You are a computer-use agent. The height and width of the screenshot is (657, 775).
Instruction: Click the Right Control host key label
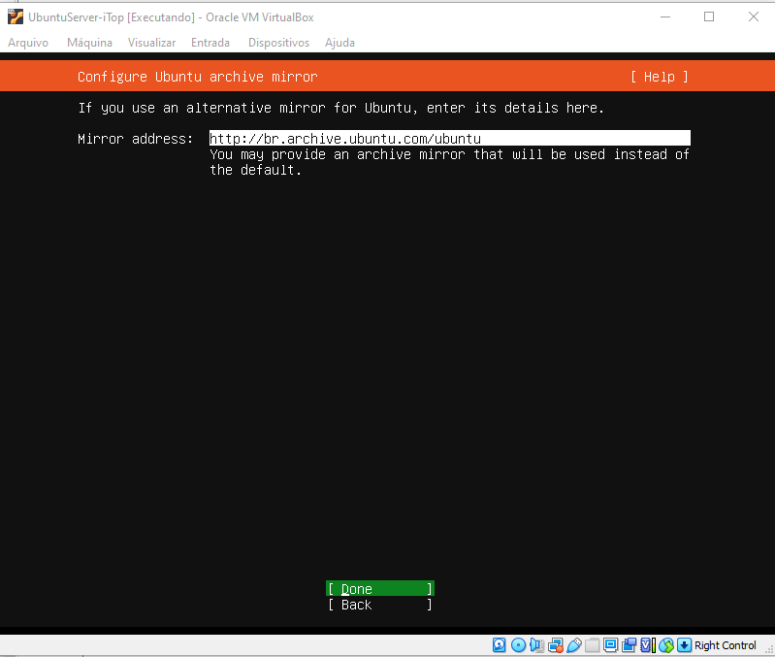point(726,645)
